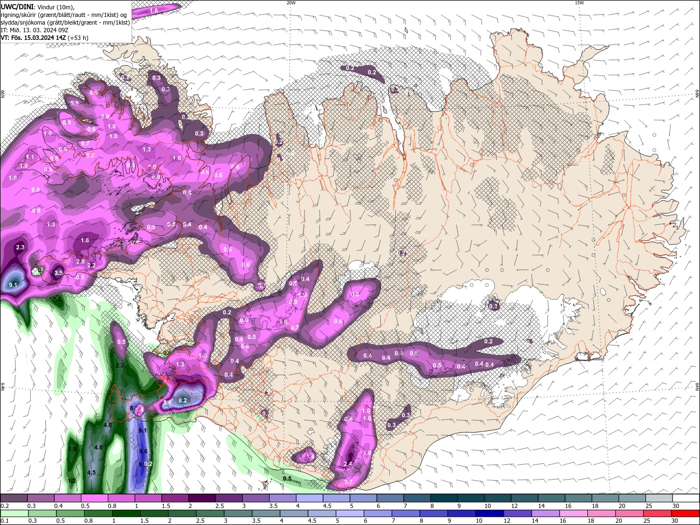Click the 1.1 snowfall value on the map

(x=30, y=157)
